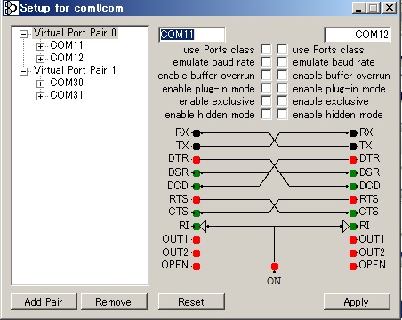Click the left DTR red pin
Screen dimensions: 402x320
pyautogui.click(x=197, y=160)
